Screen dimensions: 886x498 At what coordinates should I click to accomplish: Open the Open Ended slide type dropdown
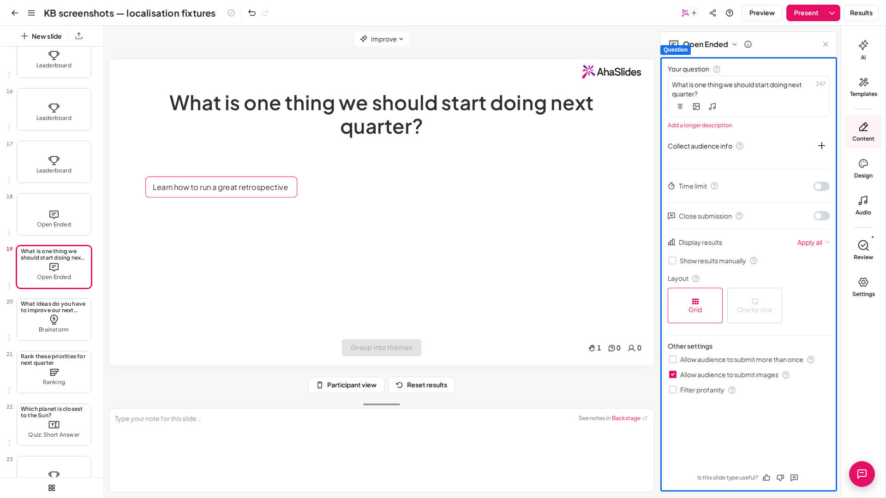point(735,44)
